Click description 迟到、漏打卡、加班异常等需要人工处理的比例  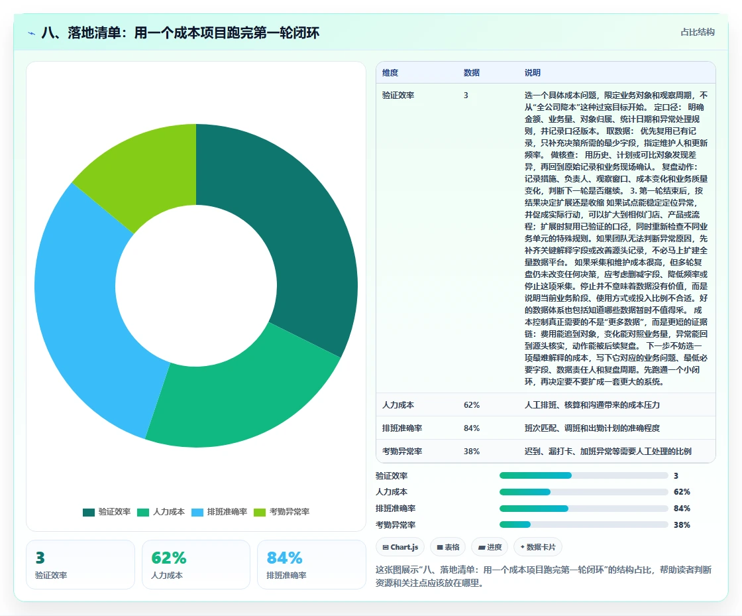click(x=608, y=452)
